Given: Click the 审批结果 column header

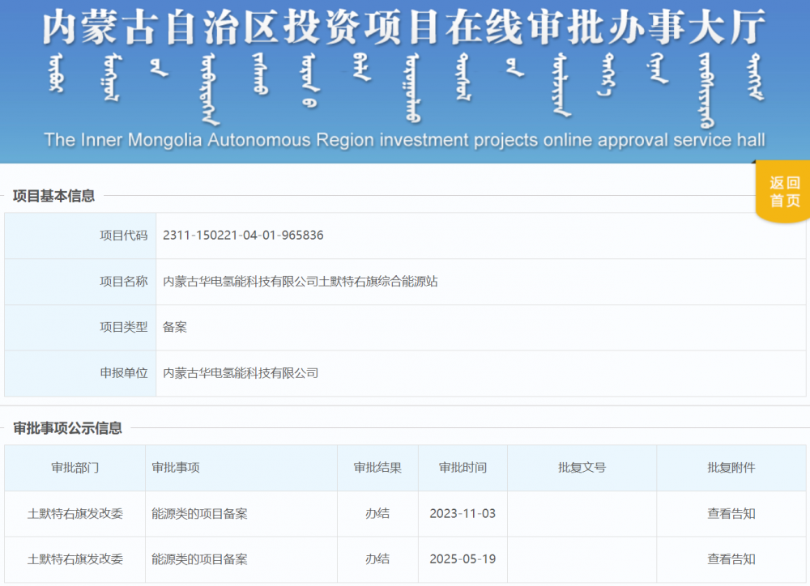Looking at the screenshot, I should (377, 468).
